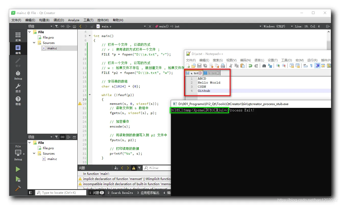Screen dimensions: 340x205
Task: Select main.c in top project tree
Action: [x=52, y=48]
